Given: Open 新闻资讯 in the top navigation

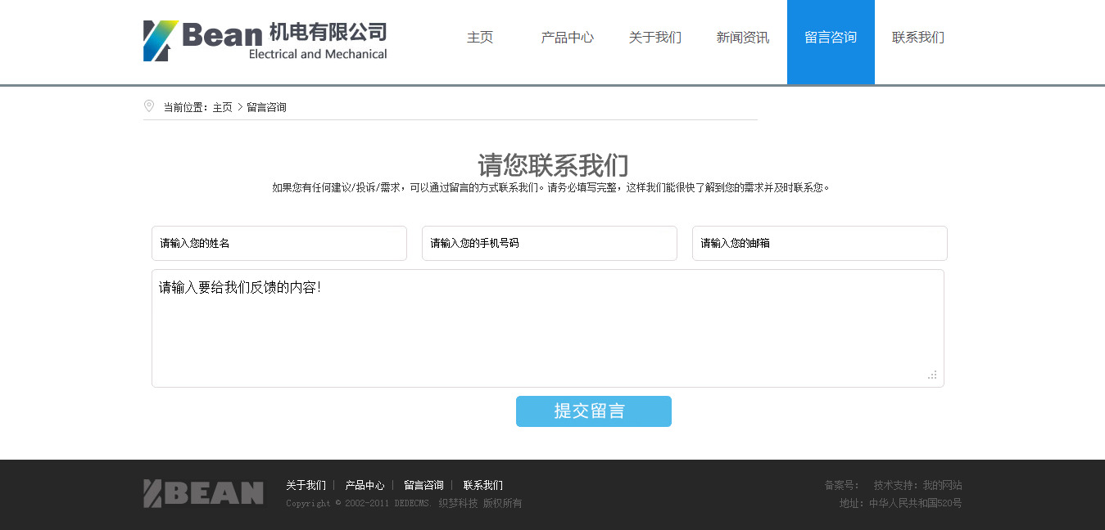Looking at the screenshot, I should click(x=742, y=38).
